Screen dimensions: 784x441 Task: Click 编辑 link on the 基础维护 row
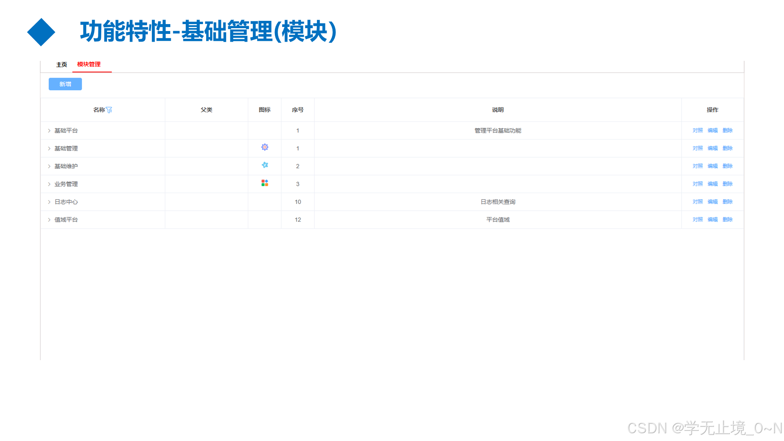coord(713,166)
